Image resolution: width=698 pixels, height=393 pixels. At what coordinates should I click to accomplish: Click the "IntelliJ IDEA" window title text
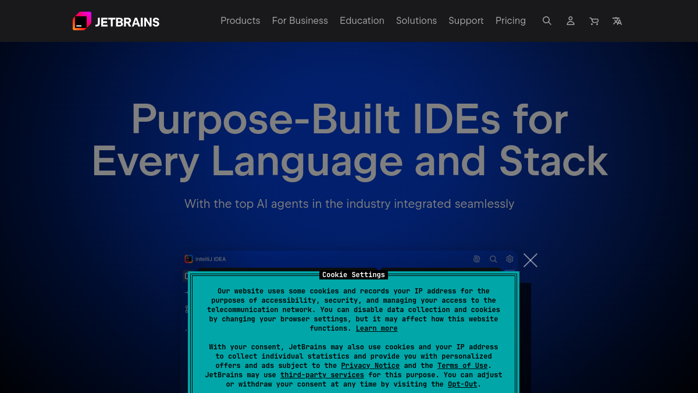[x=211, y=259]
